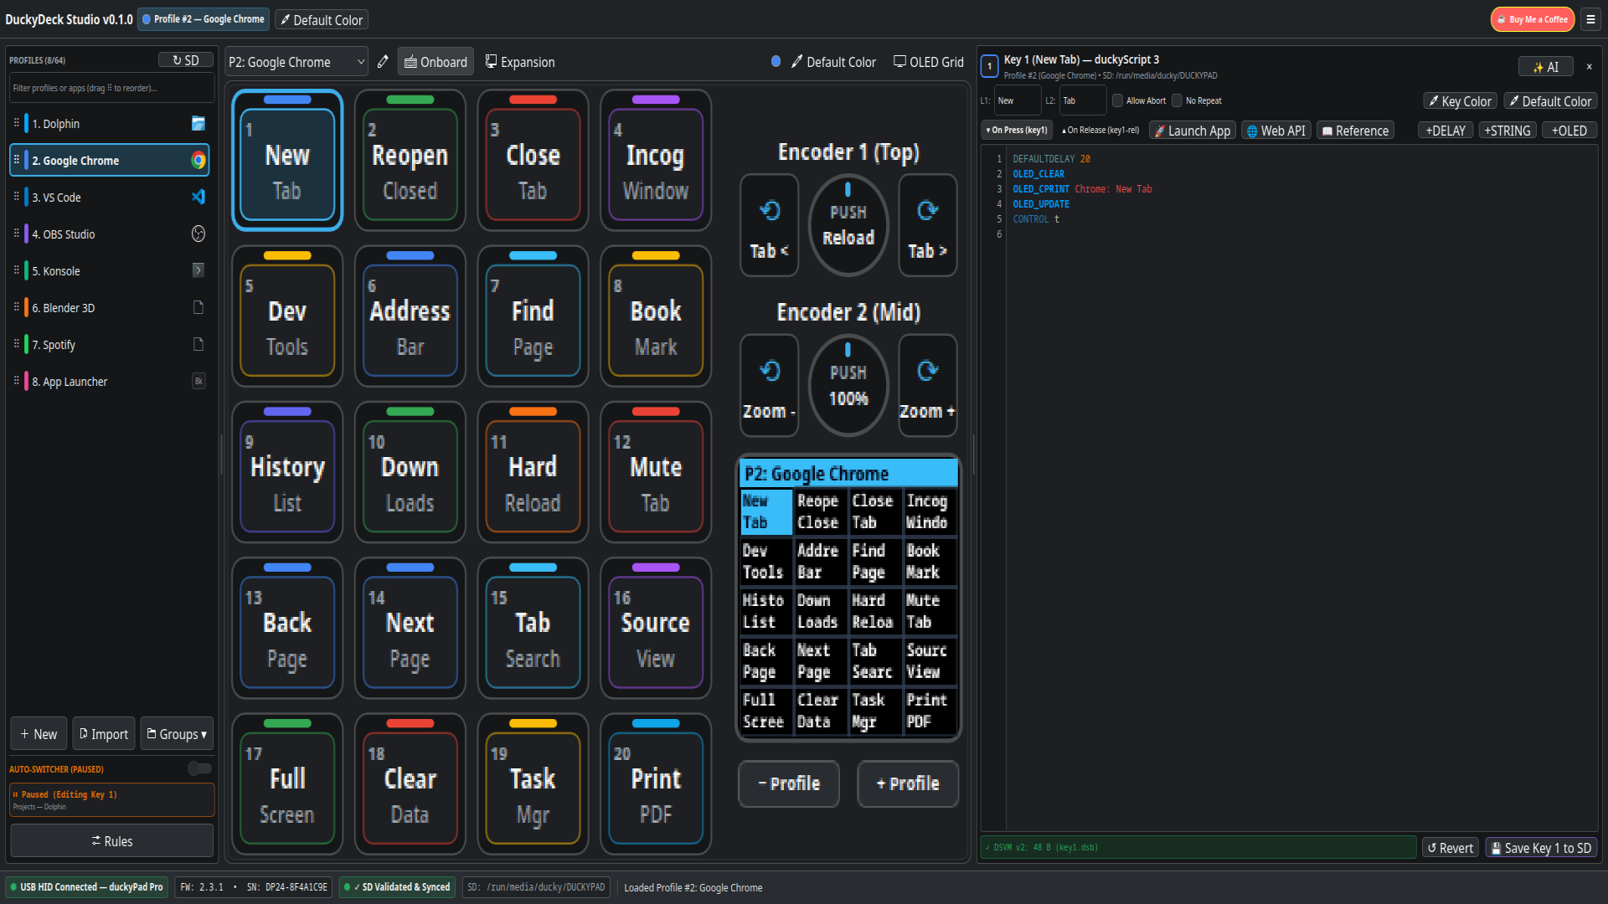Click the pencil rename icon beside profile dropdown
Viewport: 1608px width, 904px height.
(x=383, y=62)
